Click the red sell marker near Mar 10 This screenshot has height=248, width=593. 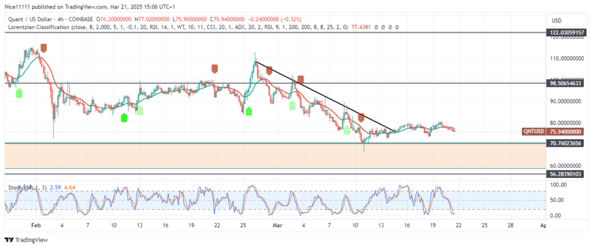pos(361,117)
